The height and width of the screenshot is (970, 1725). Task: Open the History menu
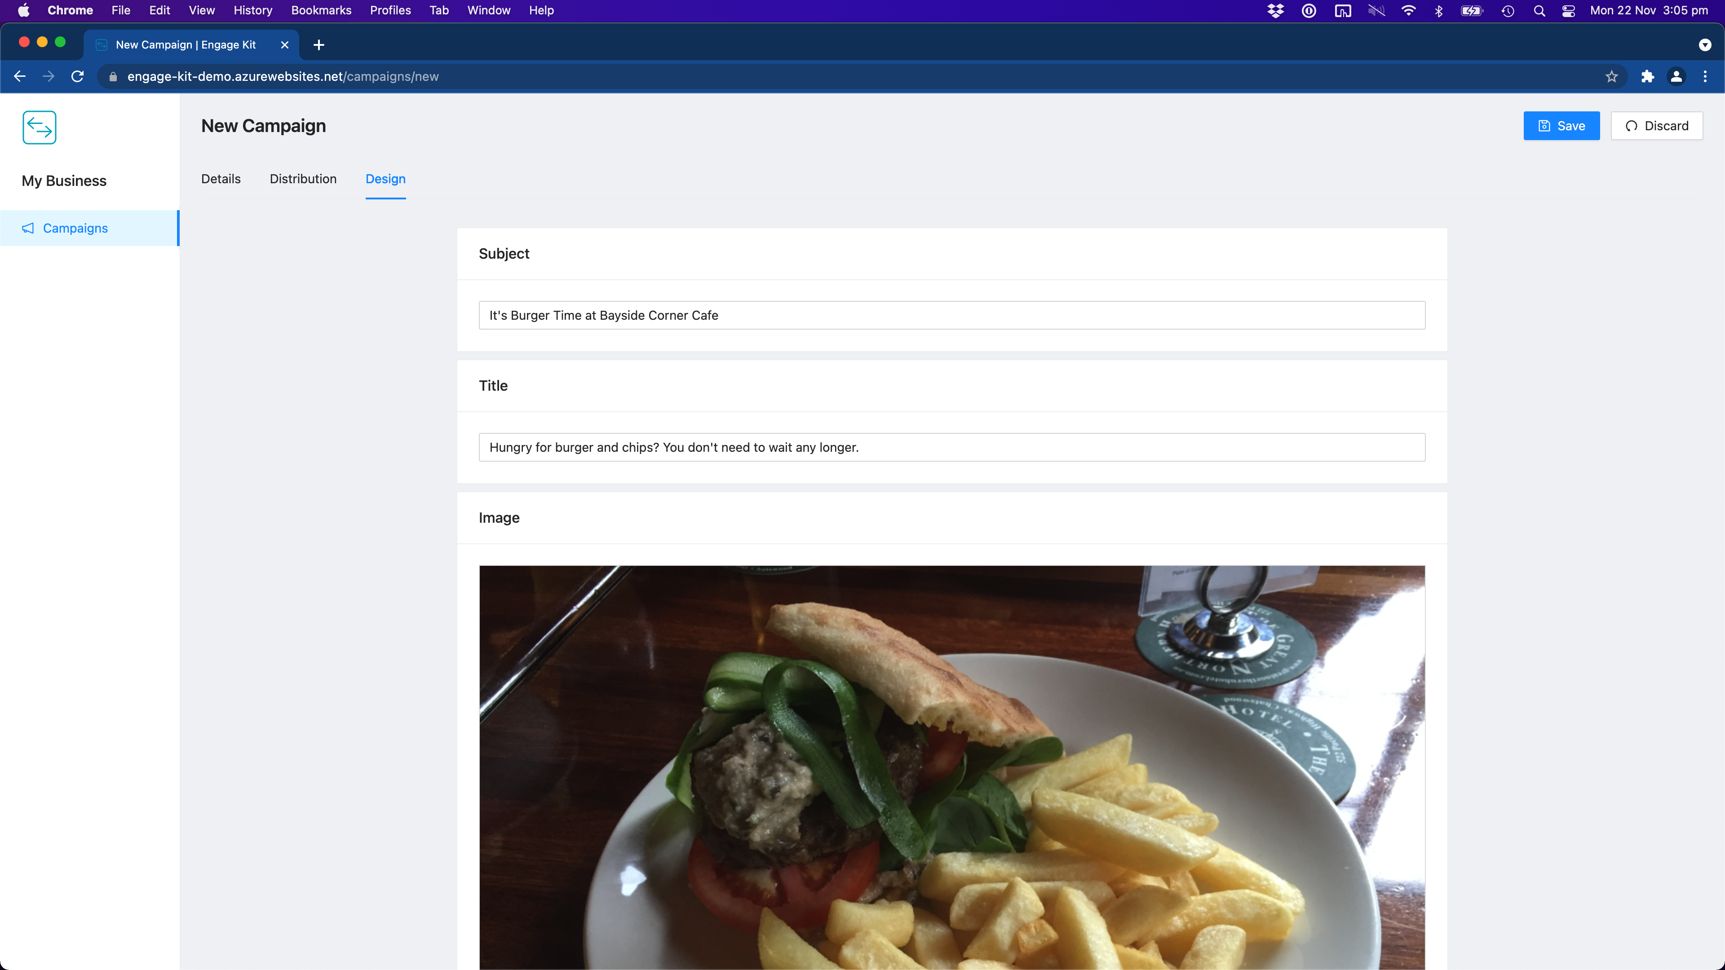pos(252,10)
